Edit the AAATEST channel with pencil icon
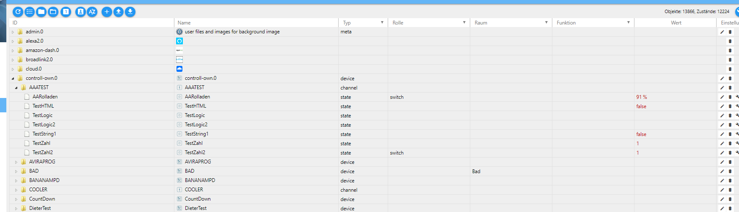 pyautogui.click(x=722, y=87)
